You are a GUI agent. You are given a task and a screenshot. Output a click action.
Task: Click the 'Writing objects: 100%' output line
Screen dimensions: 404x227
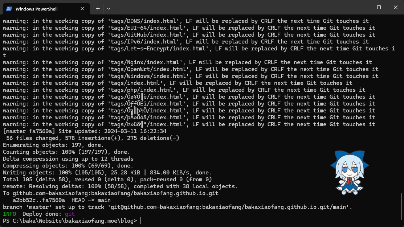click(107, 173)
